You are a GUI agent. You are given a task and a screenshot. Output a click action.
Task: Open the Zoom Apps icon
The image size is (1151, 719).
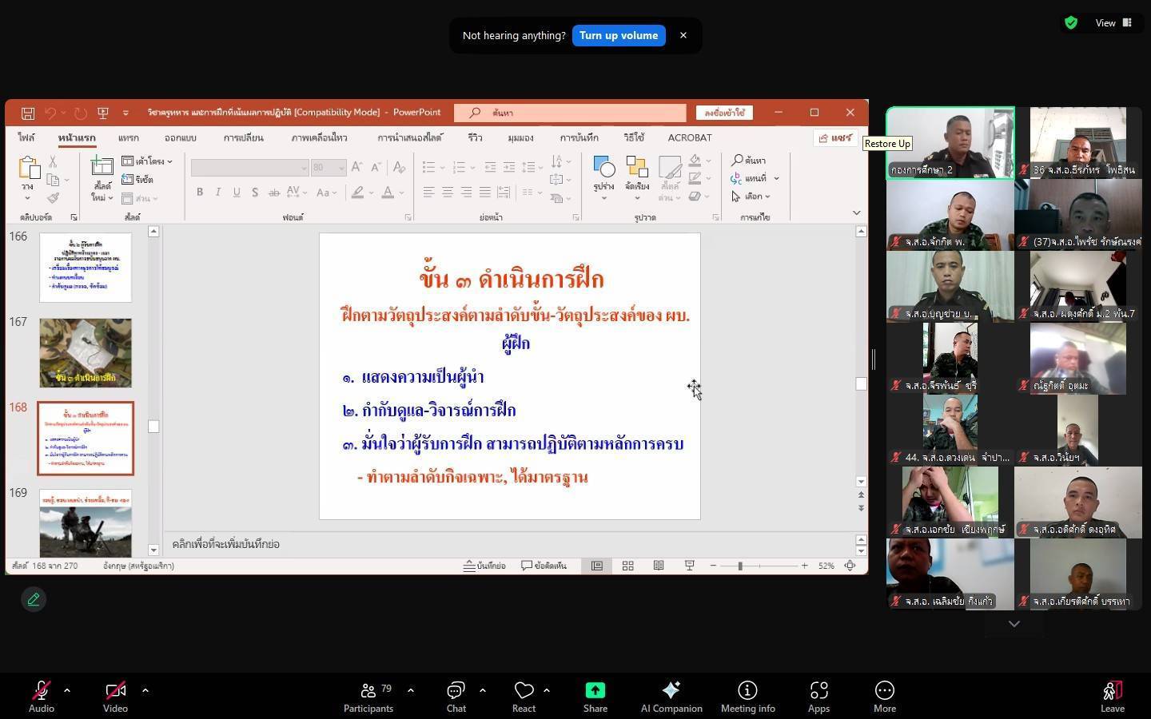[x=818, y=691]
